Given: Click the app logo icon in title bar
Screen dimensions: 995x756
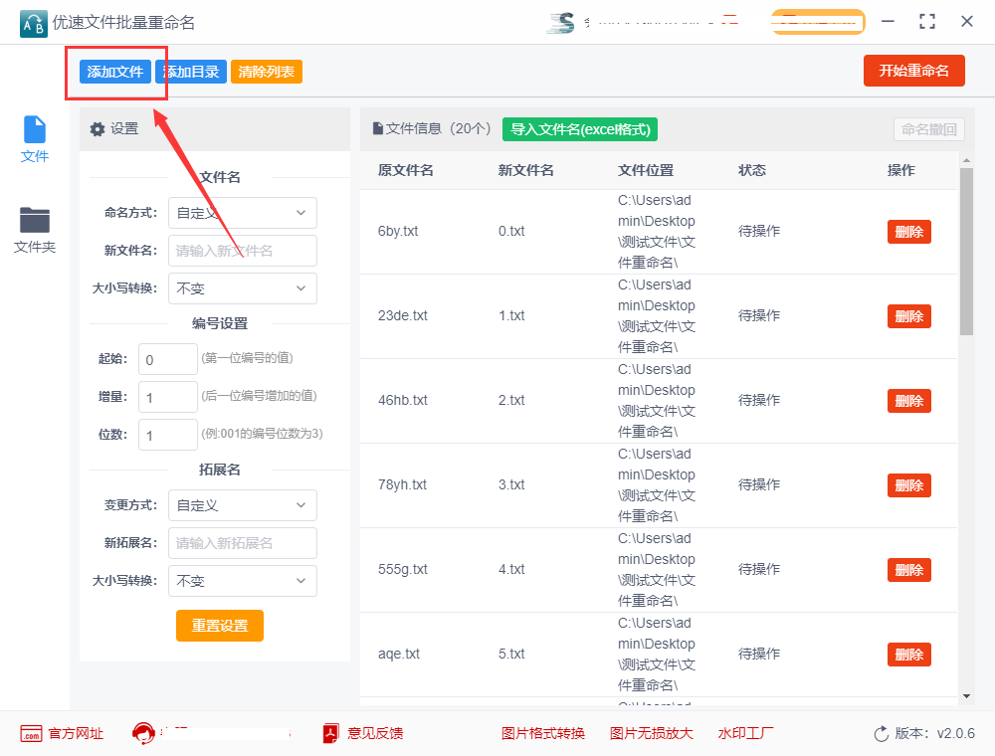Looking at the screenshot, I should coord(33,24).
